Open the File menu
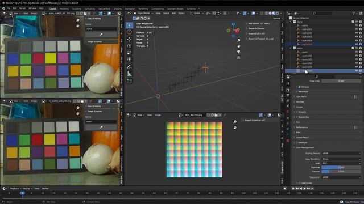This screenshot has width=364, height=204. click(x=9, y=8)
